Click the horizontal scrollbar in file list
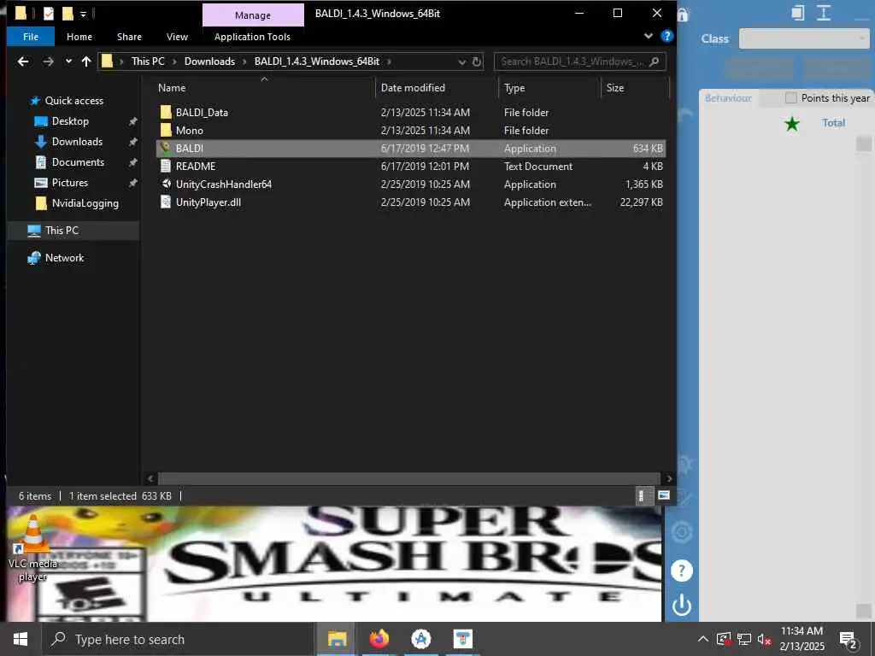The image size is (875, 656). tap(409, 478)
